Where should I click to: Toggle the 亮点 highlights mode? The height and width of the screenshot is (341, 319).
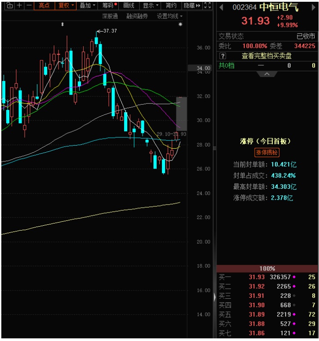pyautogui.click(x=44, y=5)
